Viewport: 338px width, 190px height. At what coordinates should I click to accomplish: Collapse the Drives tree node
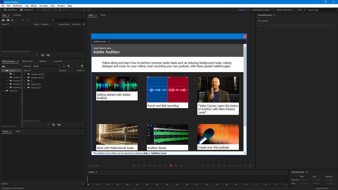pos(3,71)
